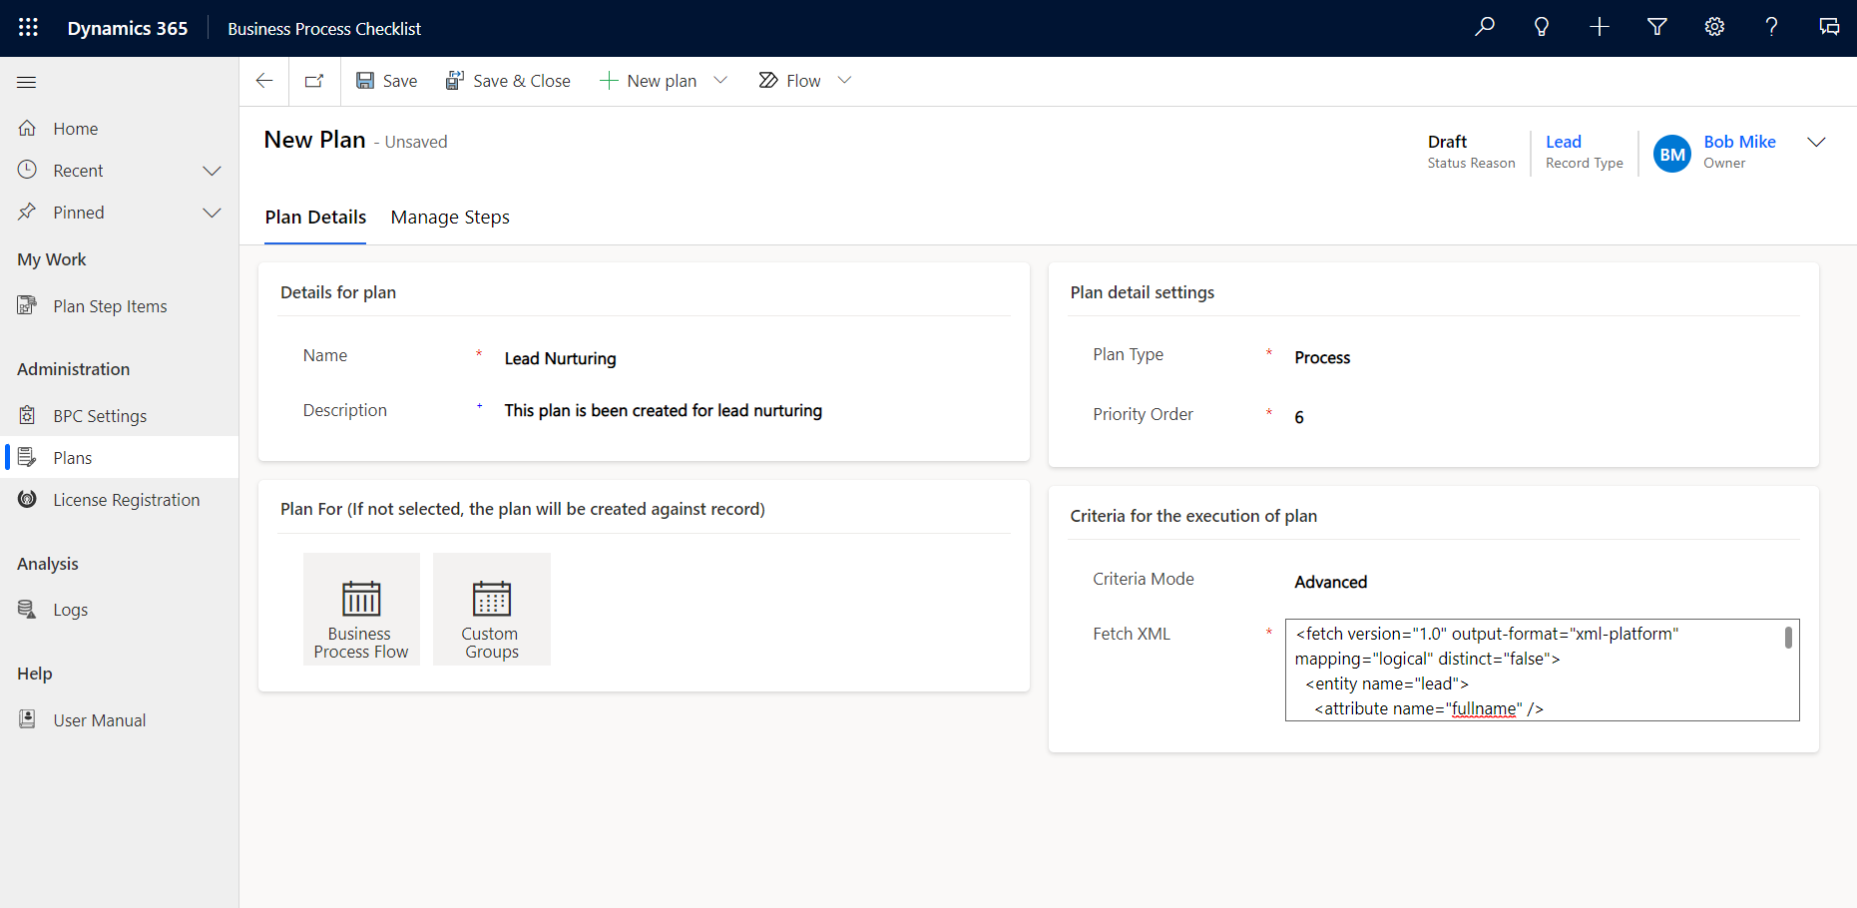Expand the Recent section chevron
Viewport: 1857px width, 908px height.
tap(212, 171)
